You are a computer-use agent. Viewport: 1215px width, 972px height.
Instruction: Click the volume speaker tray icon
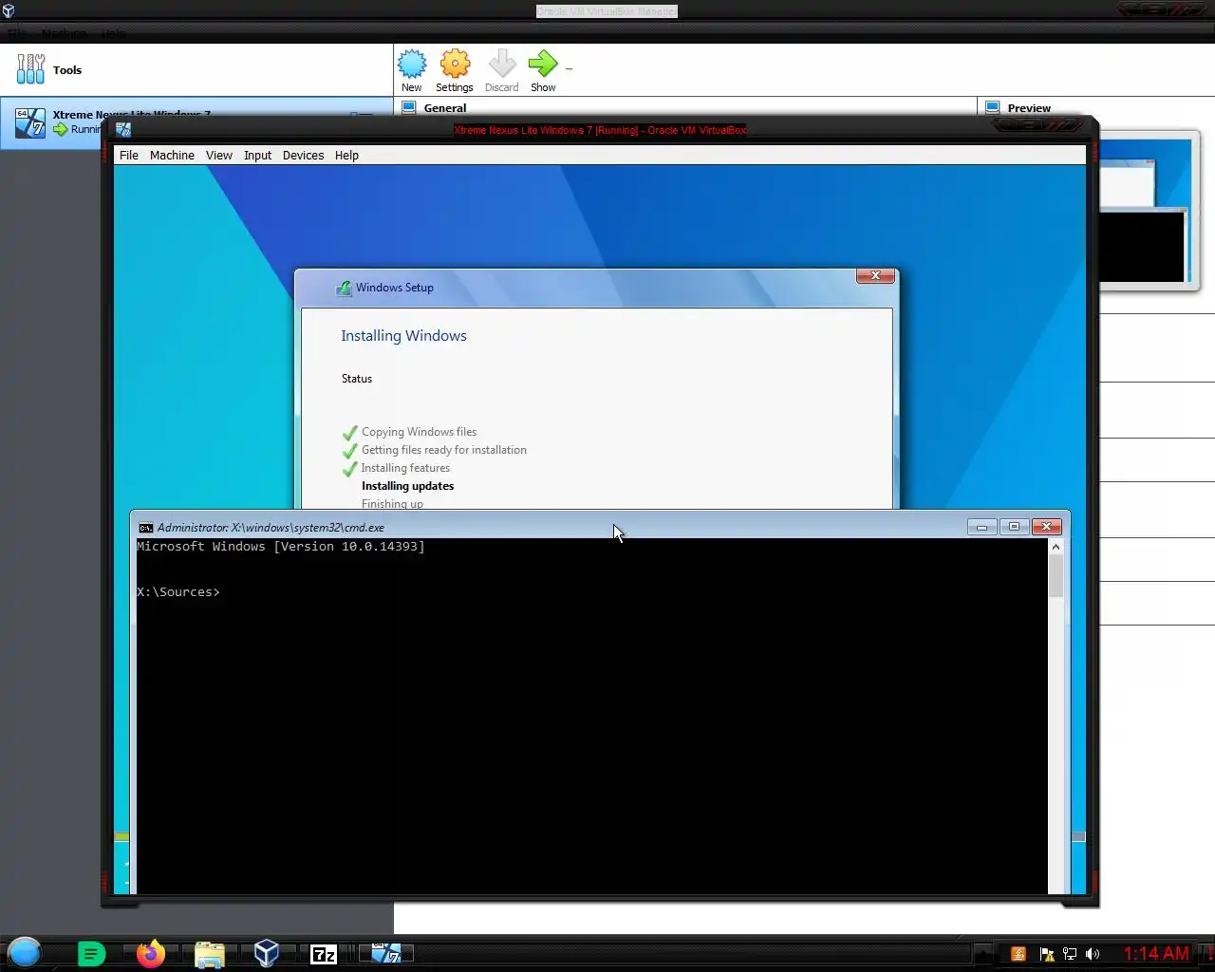pyautogui.click(x=1093, y=954)
